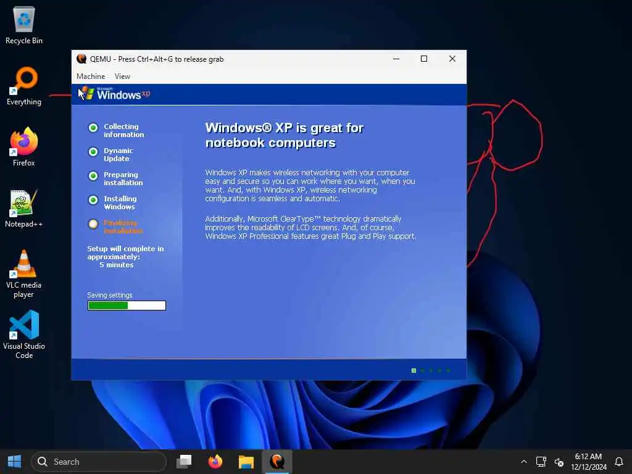This screenshot has height=474, width=632.
Task: Launch VLC media player from the desktop
Action: [x=24, y=273]
